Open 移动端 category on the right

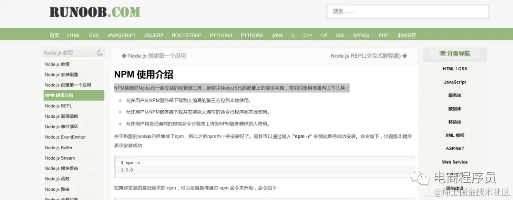click(455, 122)
